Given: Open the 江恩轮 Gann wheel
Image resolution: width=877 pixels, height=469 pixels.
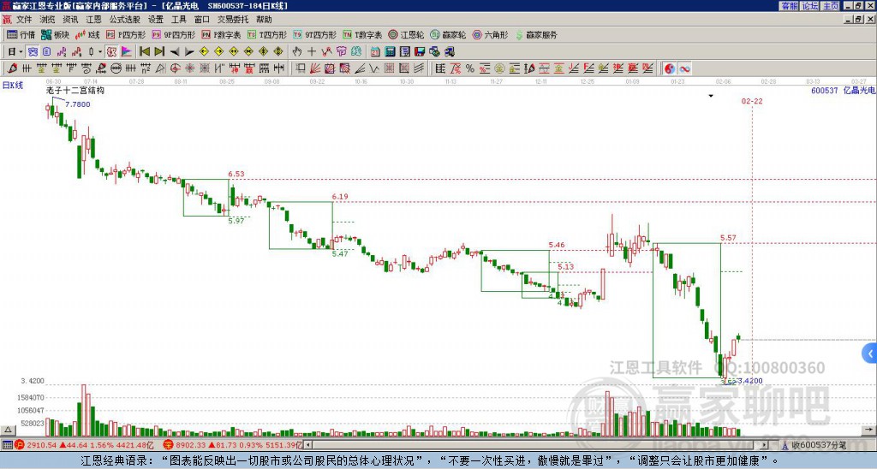Looking at the screenshot, I should [406, 34].
